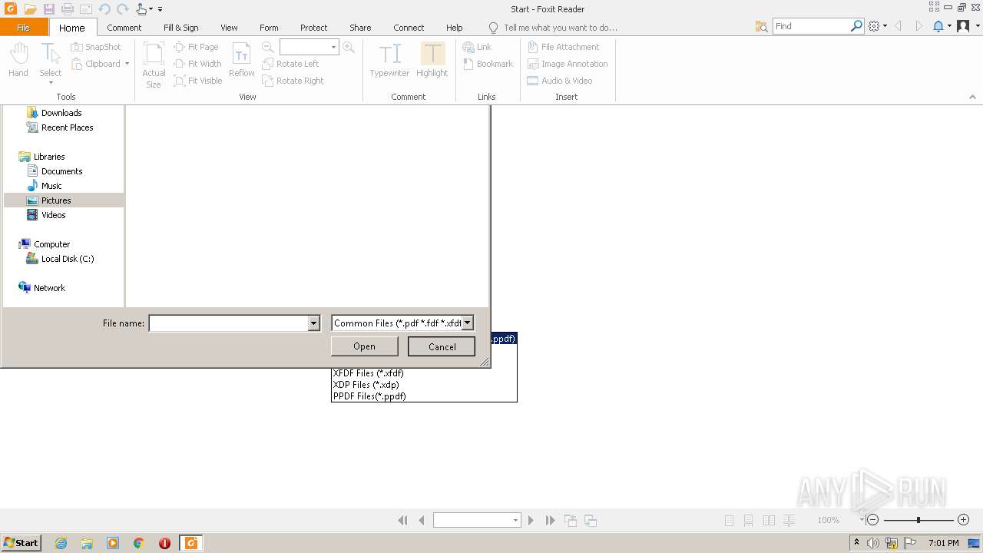The height and width of the screenshot is (553, 983).
Task: Click the Windows Start button
Action: pyautogui.click(x=22, y=543)
